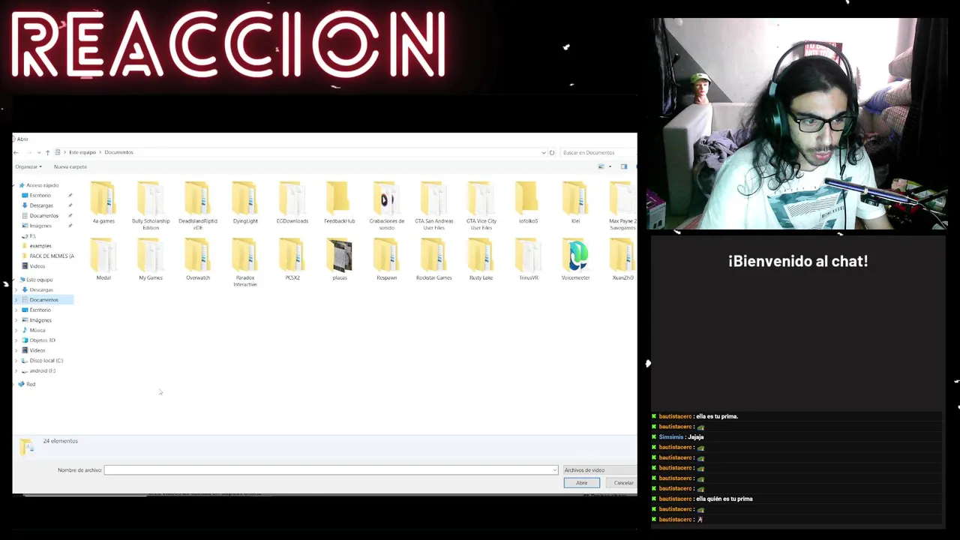Image resolution: width=960 pixels, height=540 pixels.
Task: Click the Nueva carpeta button
Action: tap(70, 166)
